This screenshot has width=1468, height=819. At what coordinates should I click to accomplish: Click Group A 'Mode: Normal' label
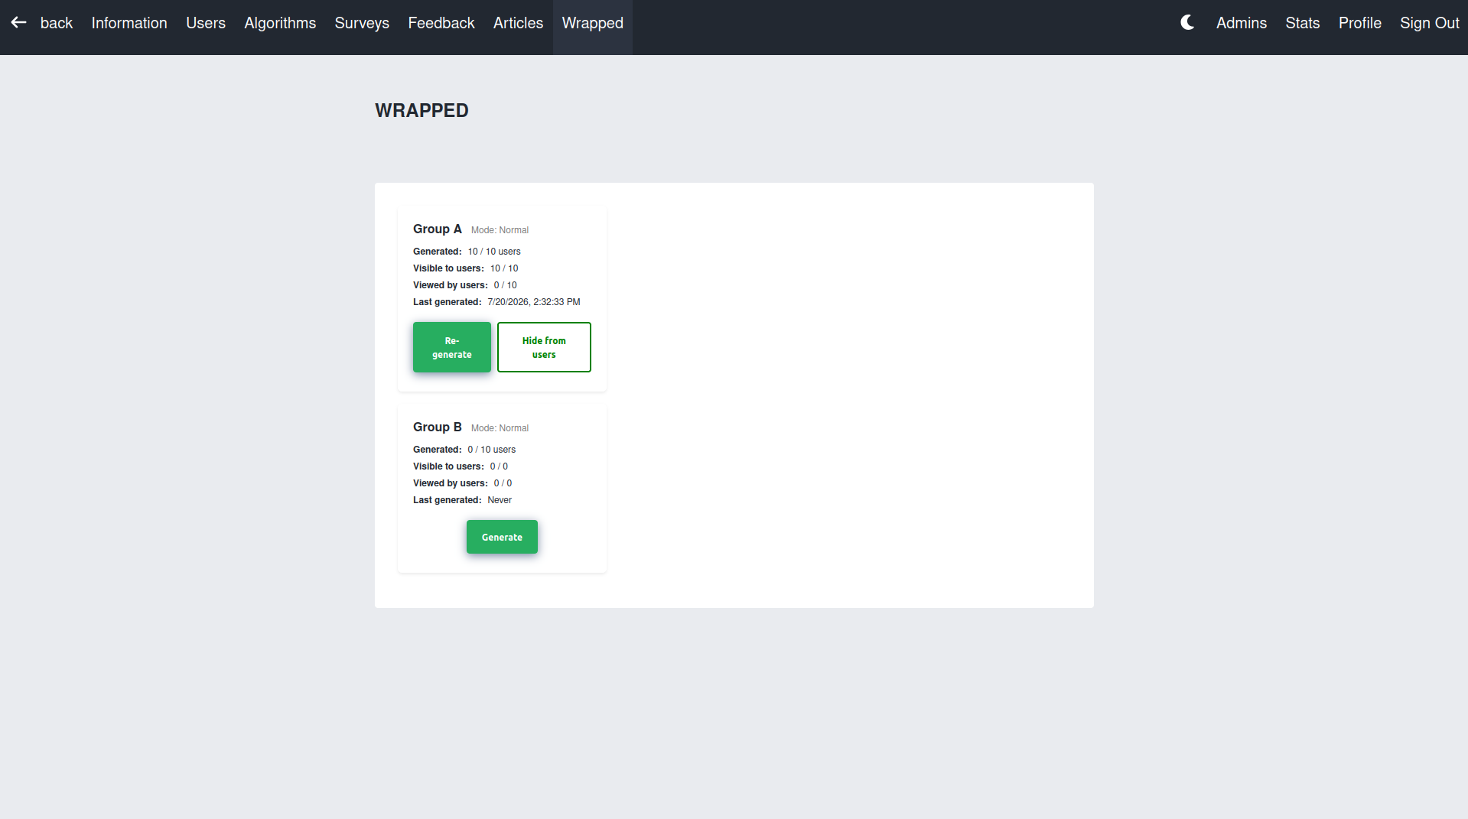[x=500, y=230]
